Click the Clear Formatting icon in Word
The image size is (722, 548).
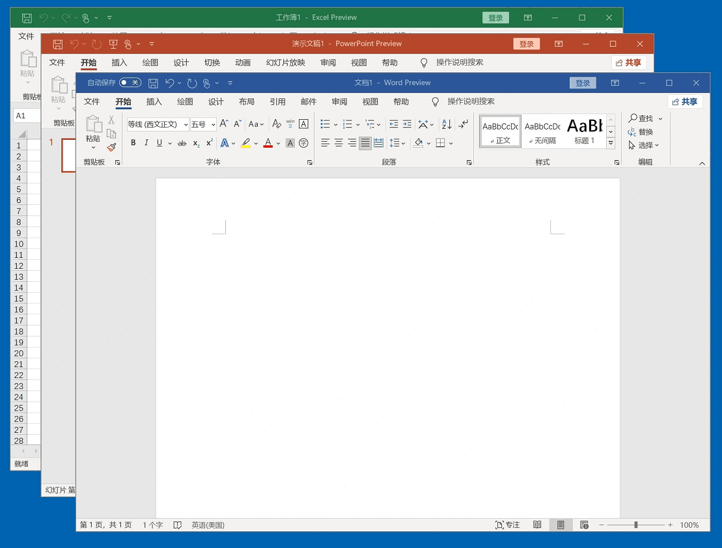click(x=276, y=124)
